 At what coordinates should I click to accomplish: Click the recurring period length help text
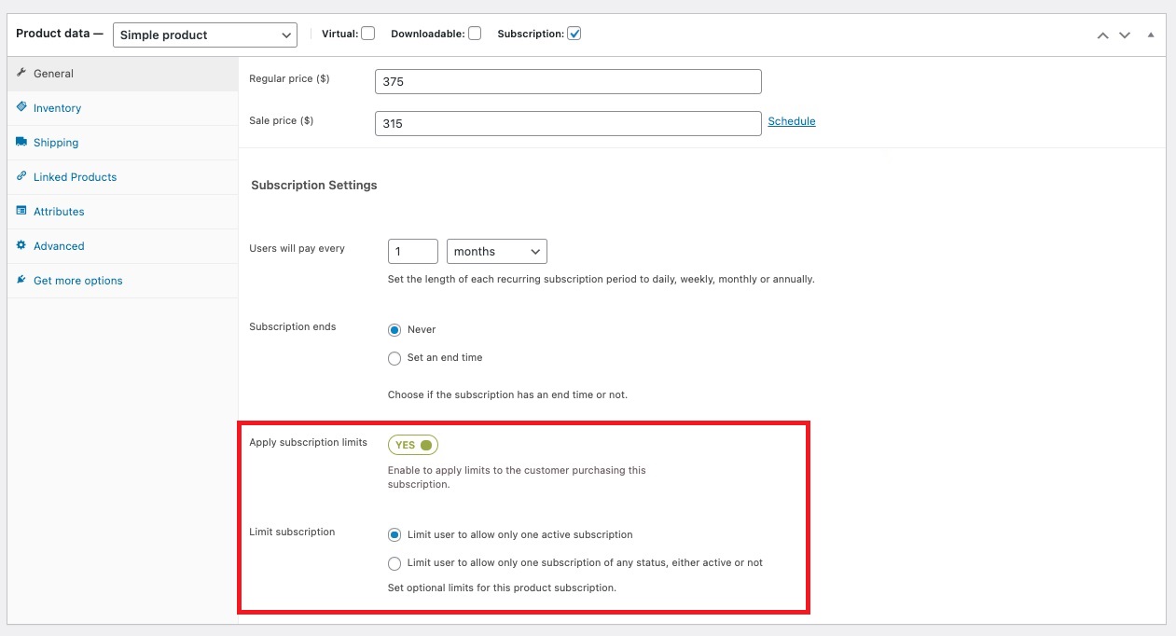[602, 279]
